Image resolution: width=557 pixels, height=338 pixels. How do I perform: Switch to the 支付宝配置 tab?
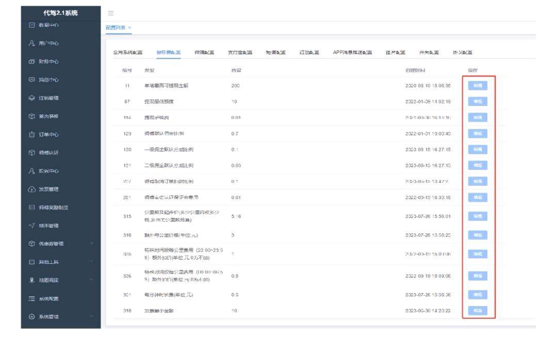tap(240, 52)
